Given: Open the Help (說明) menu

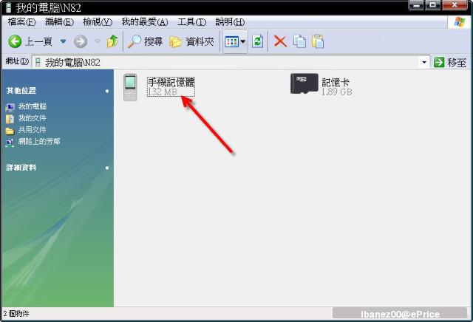Looking at the screenshot, I should (x=230, y=22).
